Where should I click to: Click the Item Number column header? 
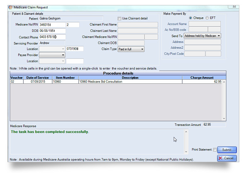coord(65,78)
